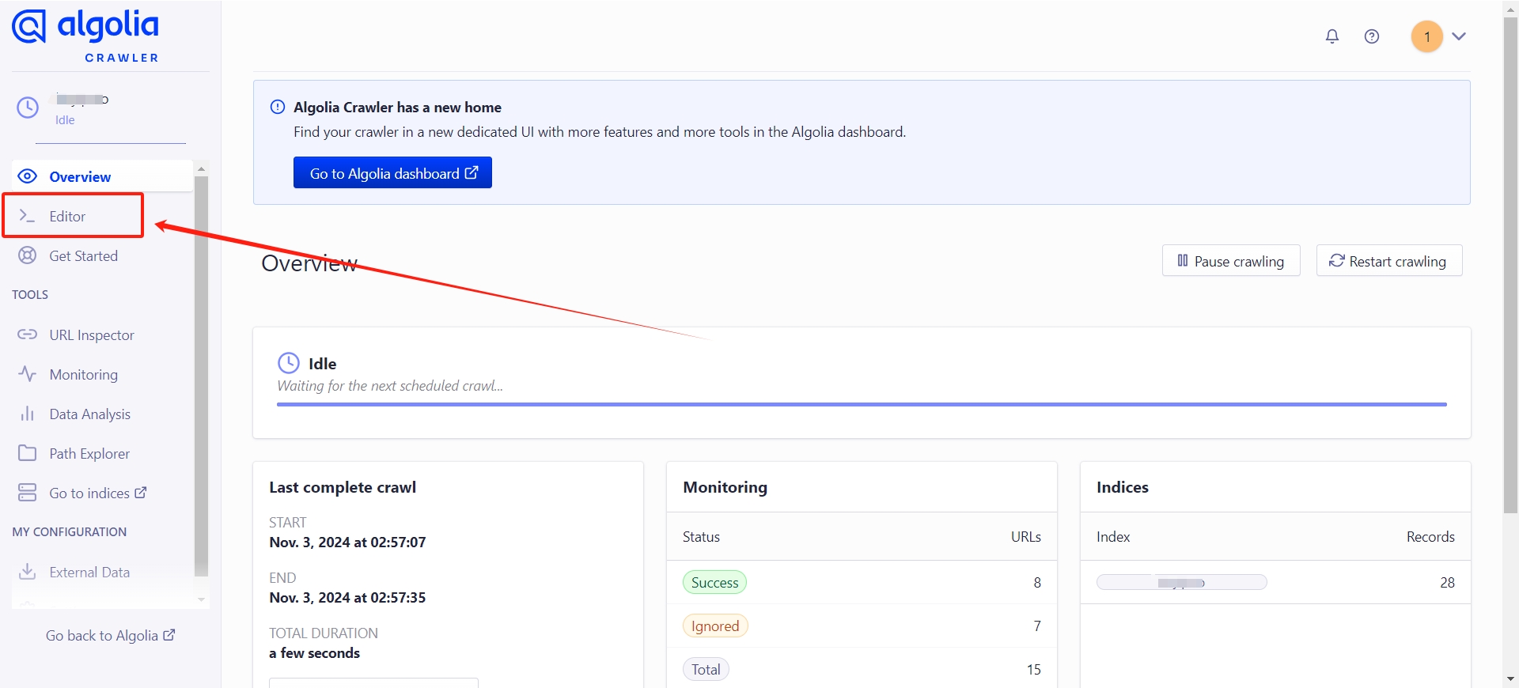Click the Restart crawling button
Screen dimensions: 1519x688
(x=1389, y=260)
